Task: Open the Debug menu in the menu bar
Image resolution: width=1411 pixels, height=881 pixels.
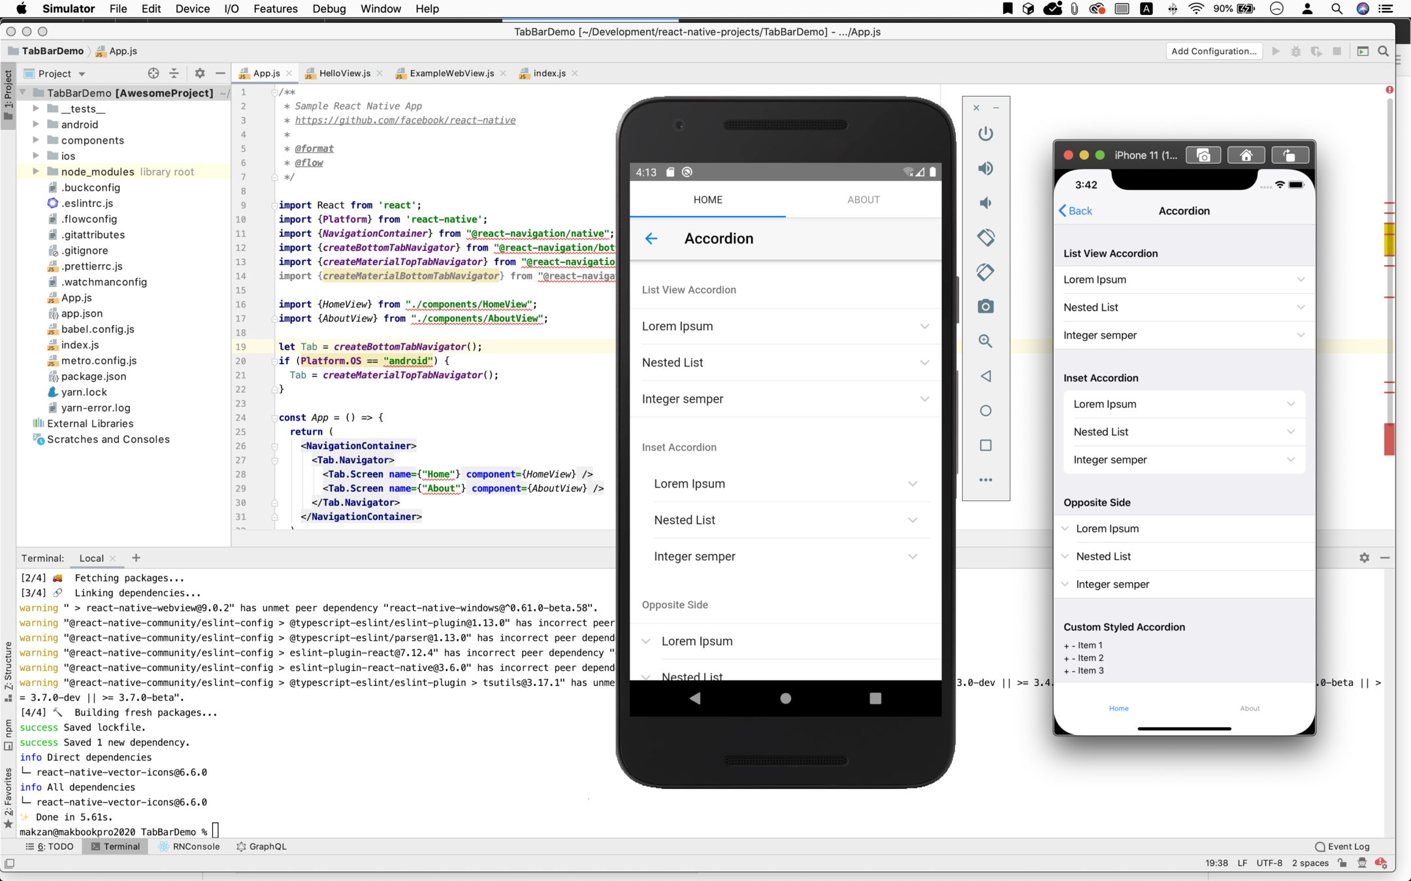Action: pos(329,8)
